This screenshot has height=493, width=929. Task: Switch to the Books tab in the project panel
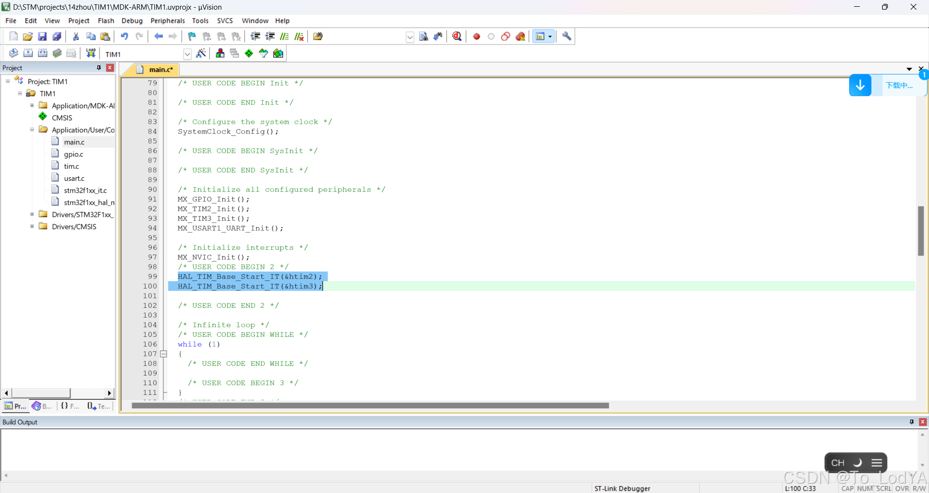click(42, 406)
